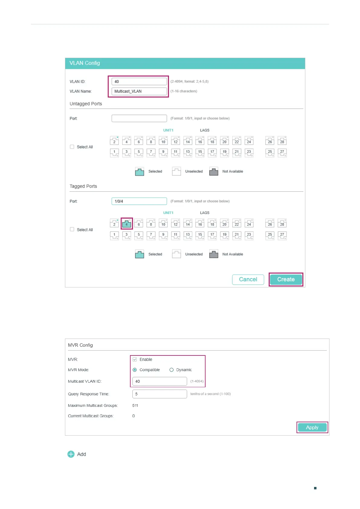Focus the VLAN ID field
Screen dimensions: 360x509
[x=139, y=82]
